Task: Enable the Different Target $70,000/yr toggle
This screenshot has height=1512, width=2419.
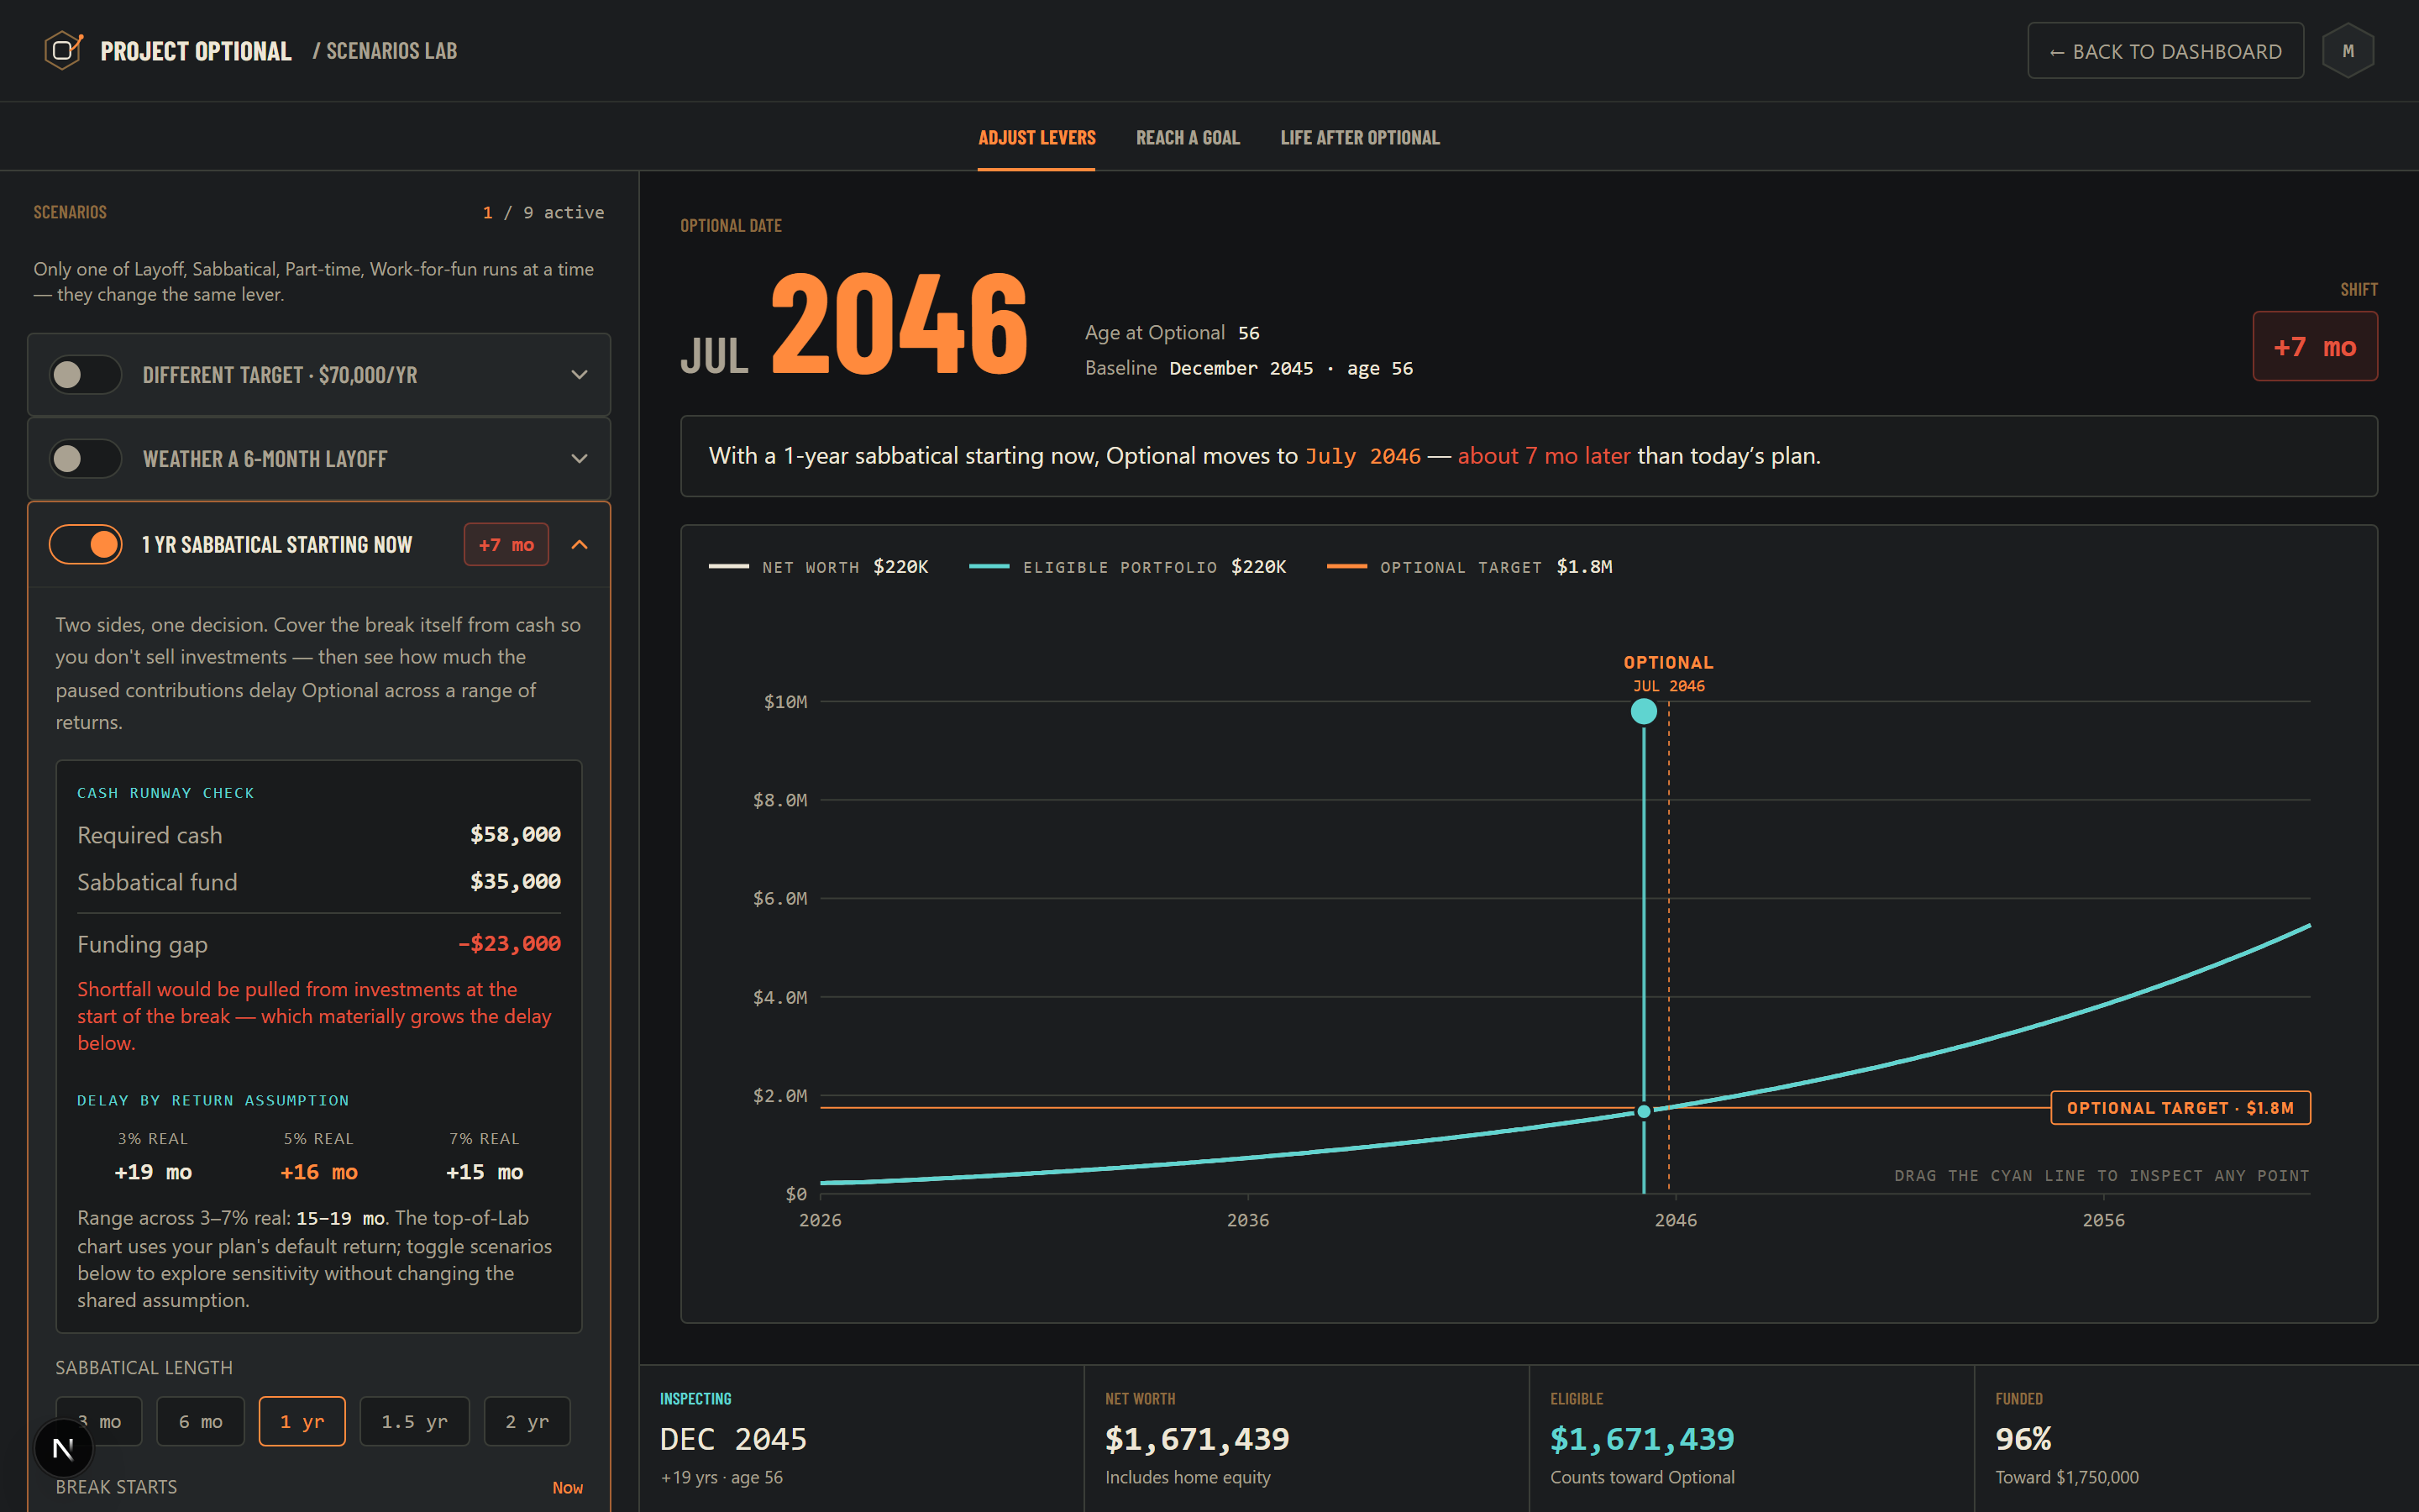Action: (86, 374)
